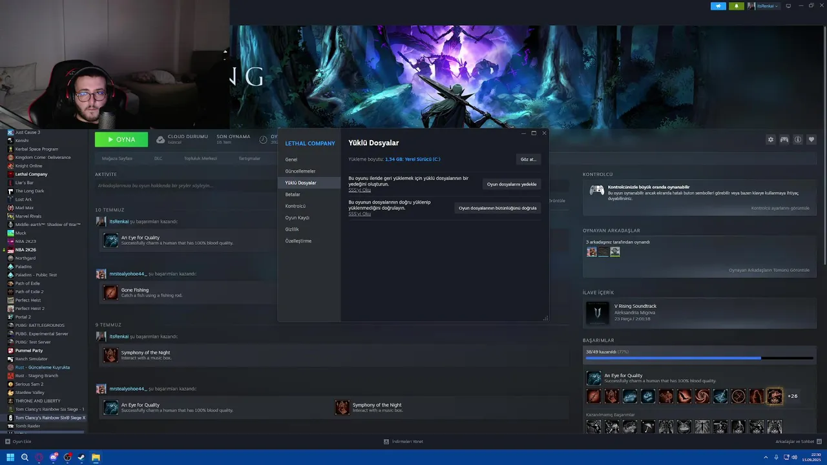
Task: Go to Mağaza Sayfası tab
Action: [x=117, y=158]
